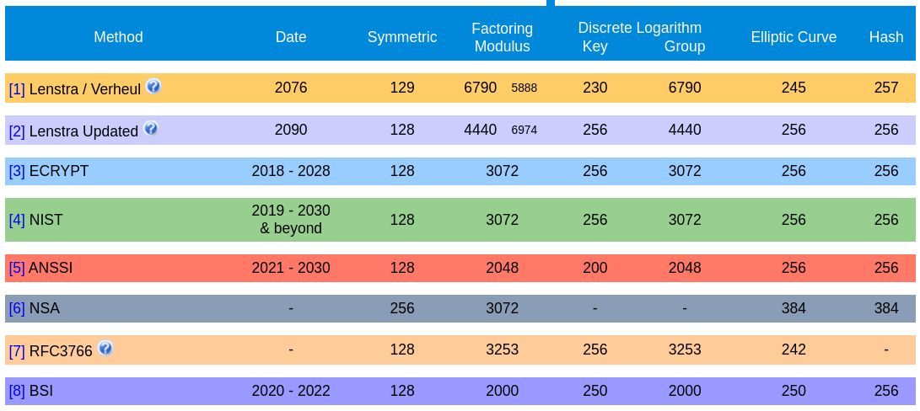Click hash value 257

(x=886, y=88)
